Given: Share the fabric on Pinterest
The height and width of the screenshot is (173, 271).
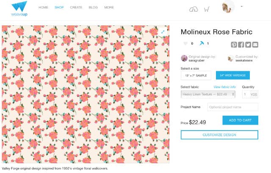Looking at the screenshot, I should tap(234, 45).
